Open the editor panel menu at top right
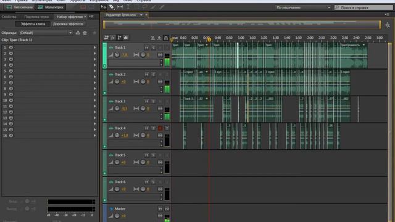 tap(387, 15)
